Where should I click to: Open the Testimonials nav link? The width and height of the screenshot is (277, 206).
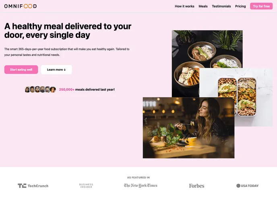click(221, 6)
